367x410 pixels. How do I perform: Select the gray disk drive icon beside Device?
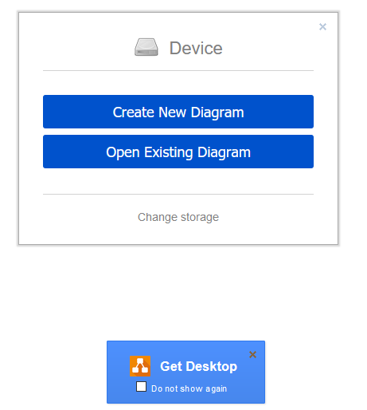(x=146, y=47)
